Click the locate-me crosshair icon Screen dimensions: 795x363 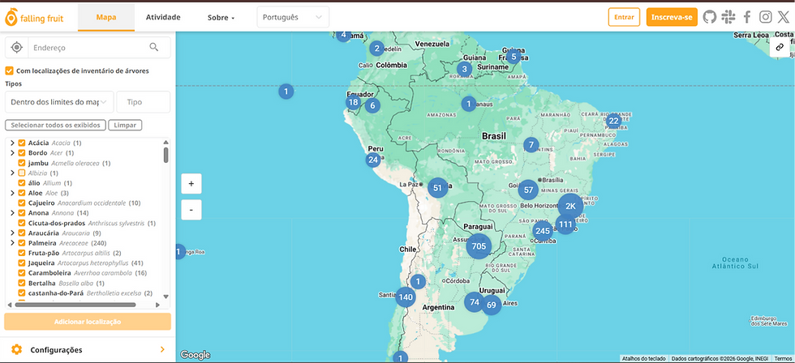[x=17, y=48]
